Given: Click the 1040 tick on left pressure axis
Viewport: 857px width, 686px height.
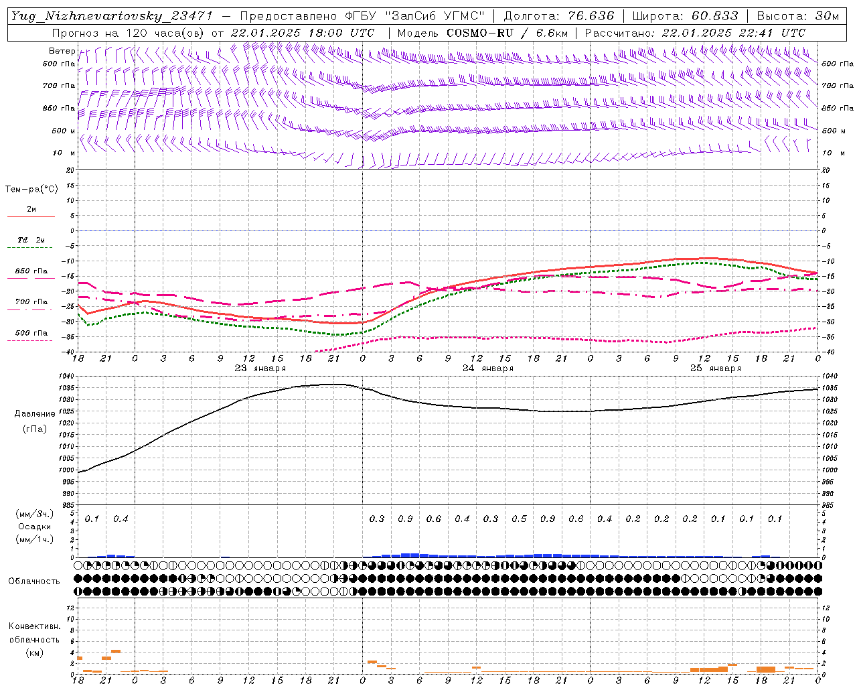Looking at the screenshot, I should (67, 376).
